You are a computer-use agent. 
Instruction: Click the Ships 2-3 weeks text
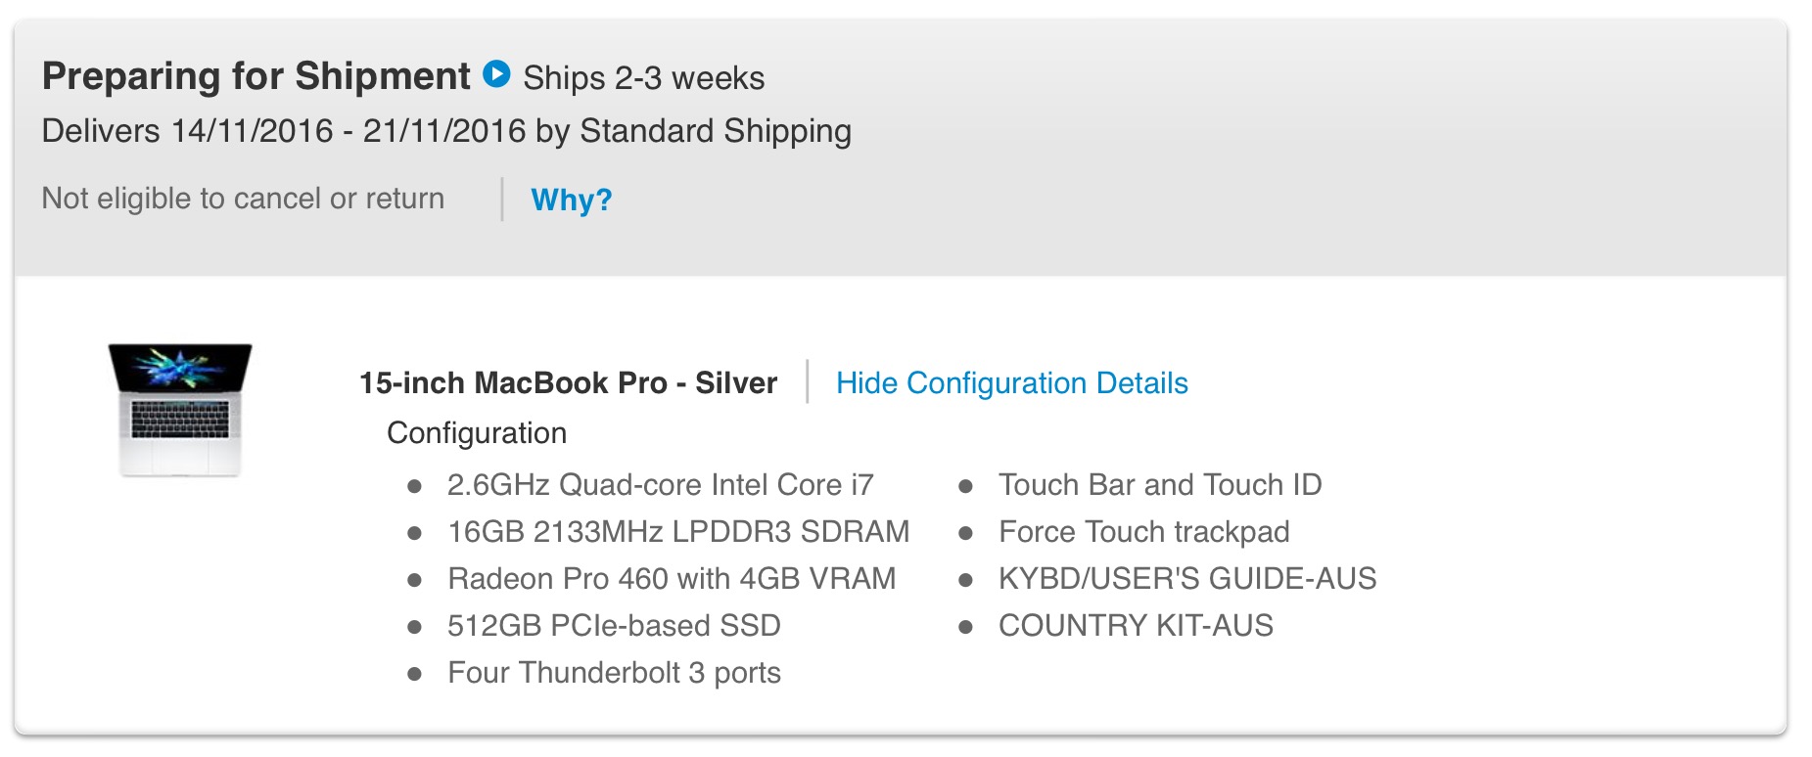pyautogui.click(x=644, y=78)
